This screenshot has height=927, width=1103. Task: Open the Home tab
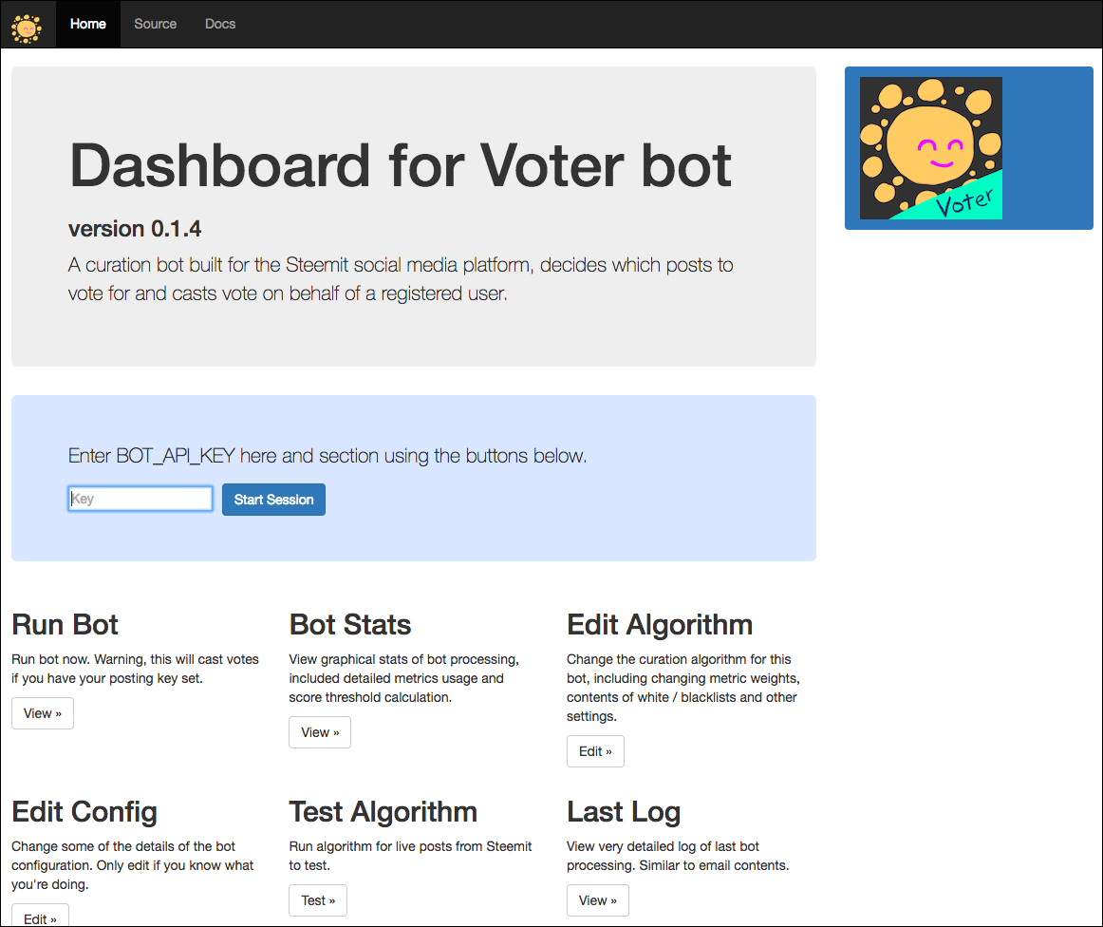click(88, 24)
